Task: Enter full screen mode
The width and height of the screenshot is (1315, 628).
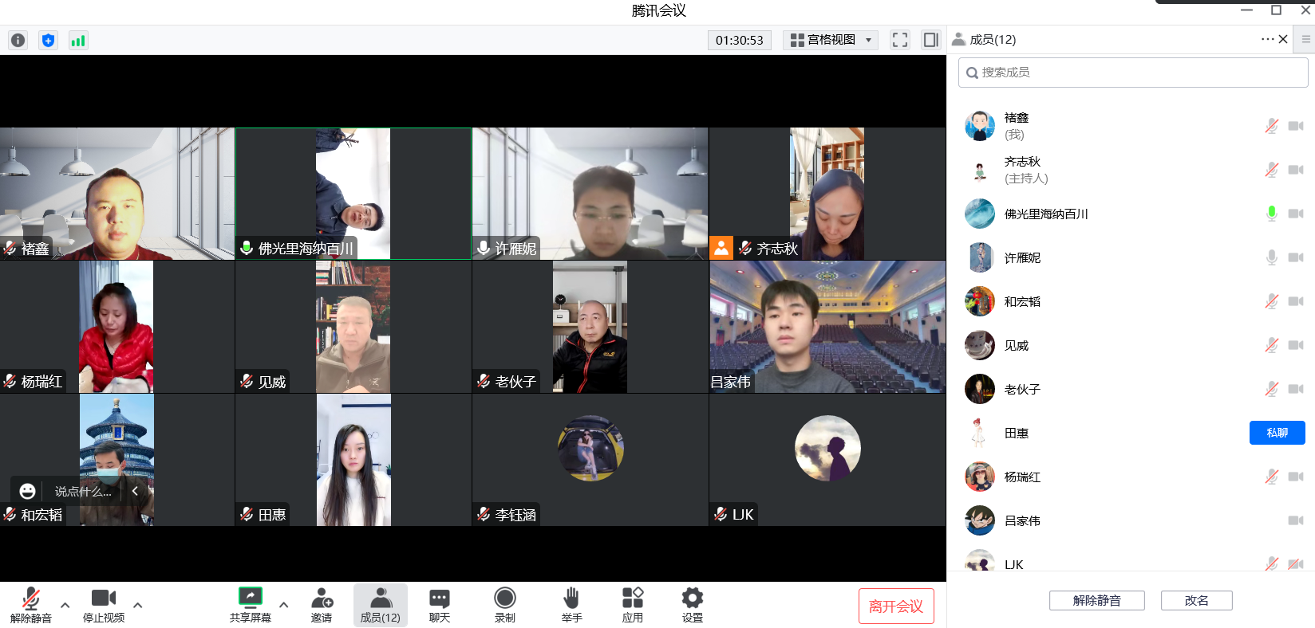Action: tap(900, 40)
